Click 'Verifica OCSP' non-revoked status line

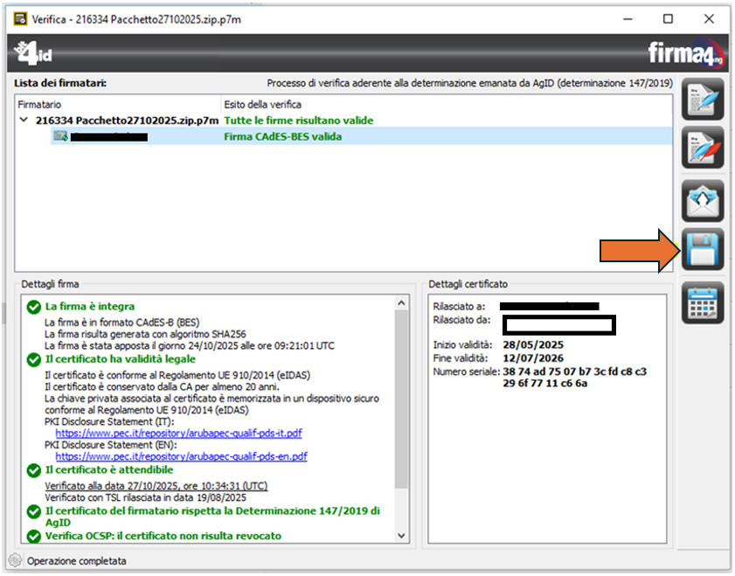point(163,536)
